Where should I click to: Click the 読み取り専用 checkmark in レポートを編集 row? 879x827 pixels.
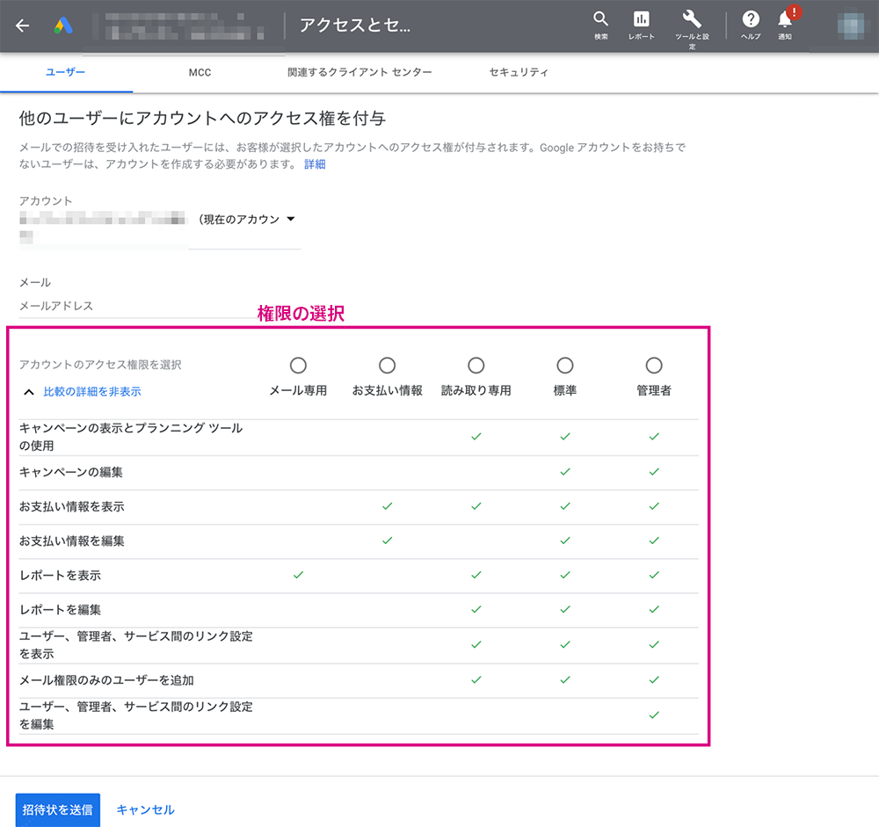click(476, 610)
